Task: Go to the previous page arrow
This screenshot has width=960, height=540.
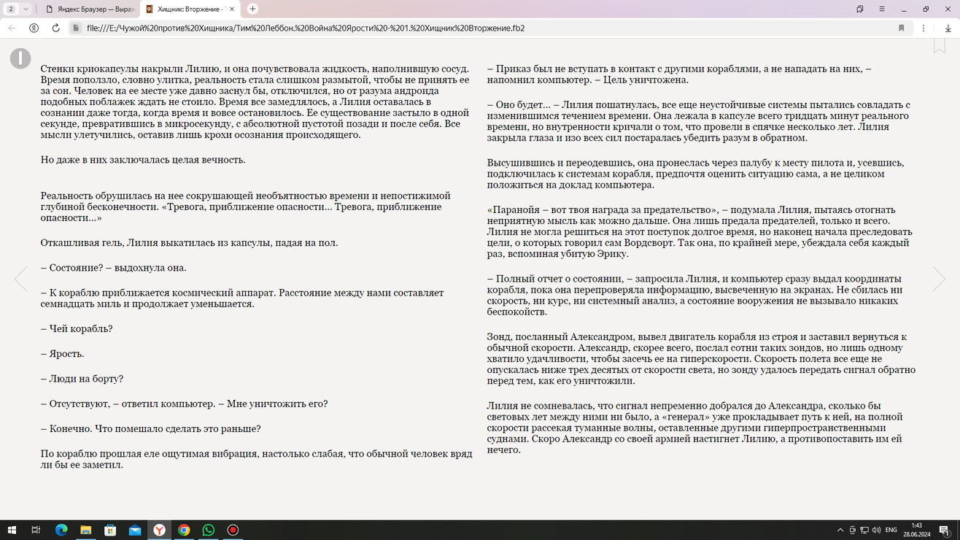Action: point(20,279)
